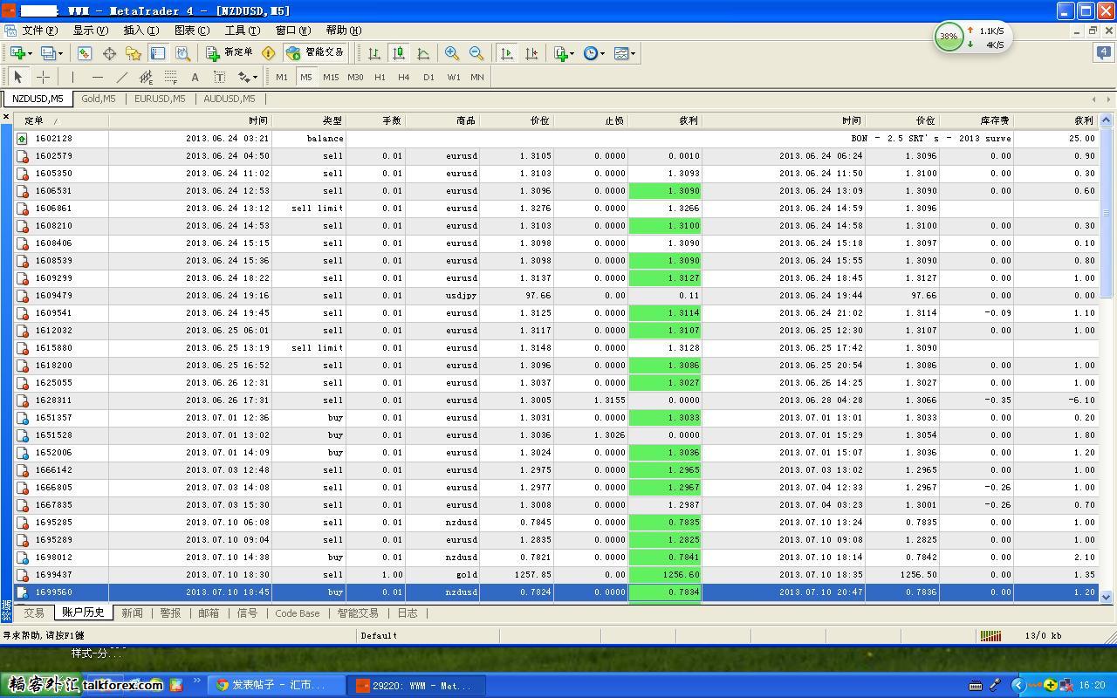1117x698 pixels.
Task: Zoom out on the chart
Action: click(476, 53)
